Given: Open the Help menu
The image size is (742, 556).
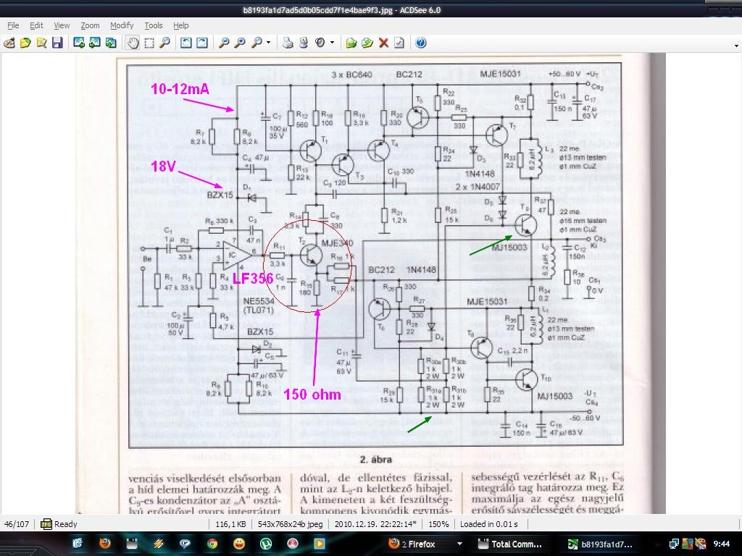Looking at the screenshot, I should 180,25.
